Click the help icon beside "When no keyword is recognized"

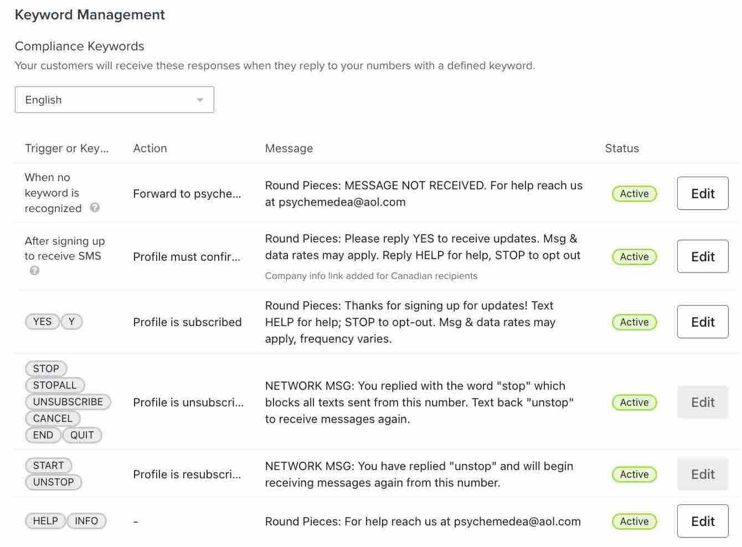(95, 208)
